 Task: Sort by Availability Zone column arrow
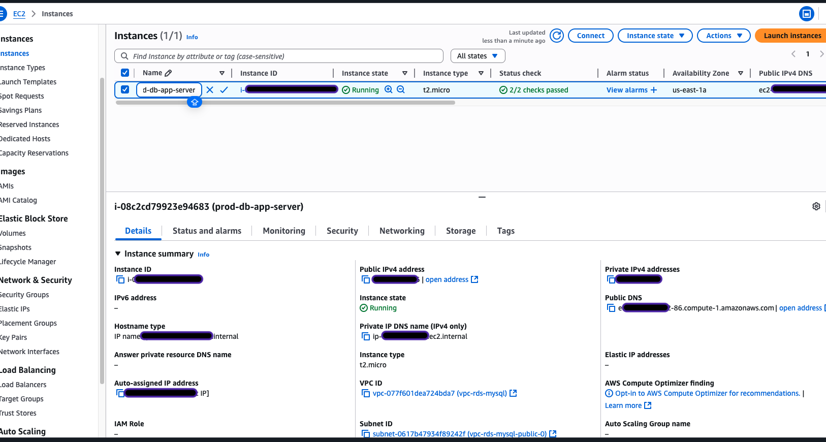point(741,73)
